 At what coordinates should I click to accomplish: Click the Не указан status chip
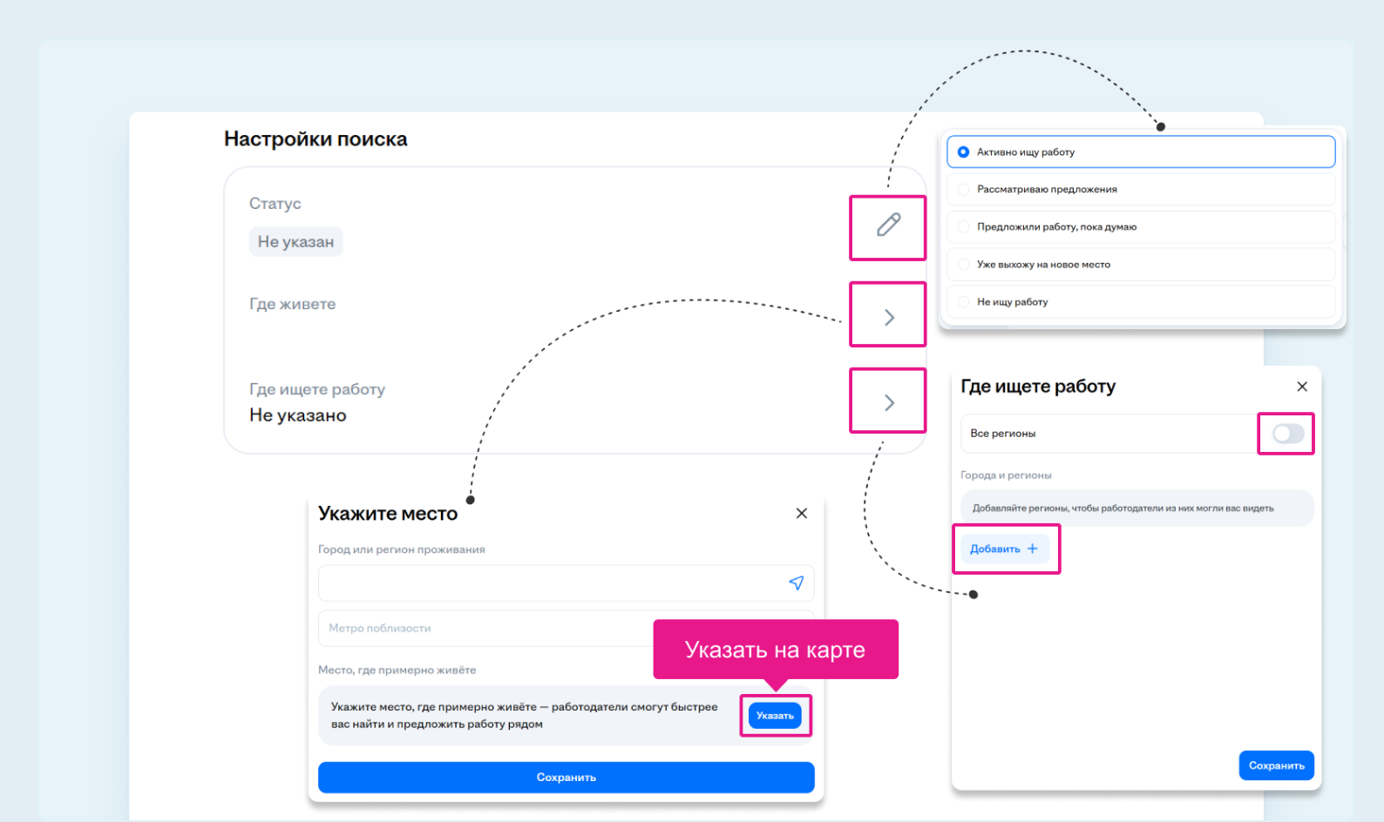tap(296, 242)
